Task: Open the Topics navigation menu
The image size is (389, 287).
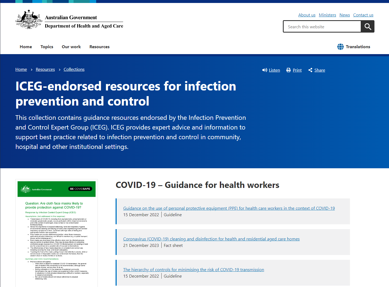Action: click(x=47, y=47)
